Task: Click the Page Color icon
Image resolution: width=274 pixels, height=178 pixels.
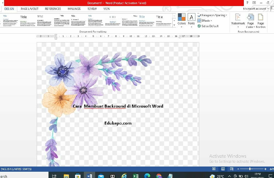Action: pyautogui.click(x=250, y=17)
